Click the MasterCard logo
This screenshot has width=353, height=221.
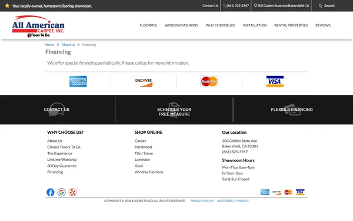(209, 81)
